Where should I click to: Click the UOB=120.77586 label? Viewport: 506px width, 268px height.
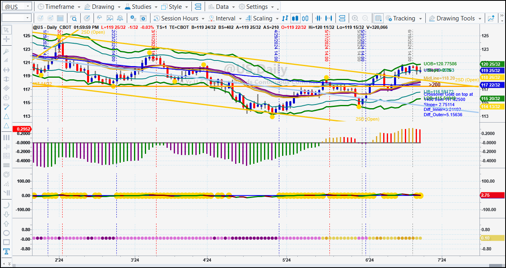[x=440, y=64]
